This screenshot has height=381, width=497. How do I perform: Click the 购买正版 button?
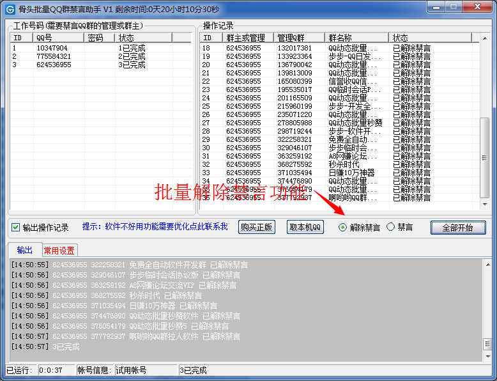pos(256,227)
